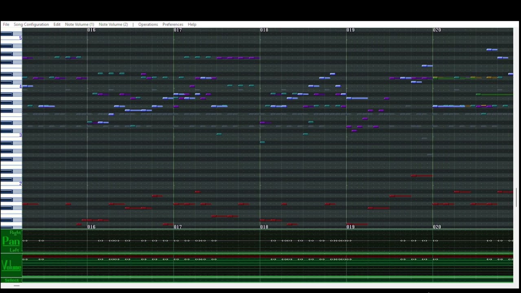Click the Select lane label
521x293 pixels.
11,280
